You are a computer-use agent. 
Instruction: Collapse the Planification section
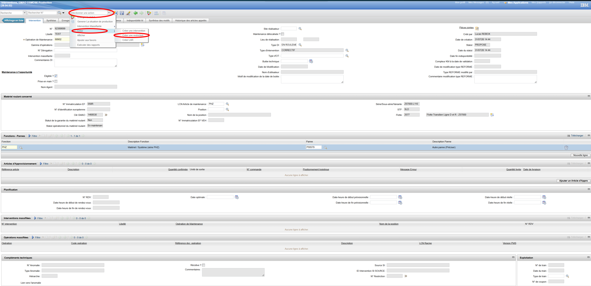click(x=589, y=189)
